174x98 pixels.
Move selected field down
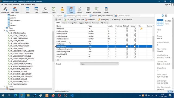(x=127, y=20)
